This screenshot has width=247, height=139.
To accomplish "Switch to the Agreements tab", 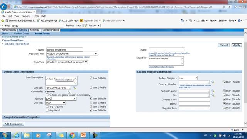I will 9,30.
